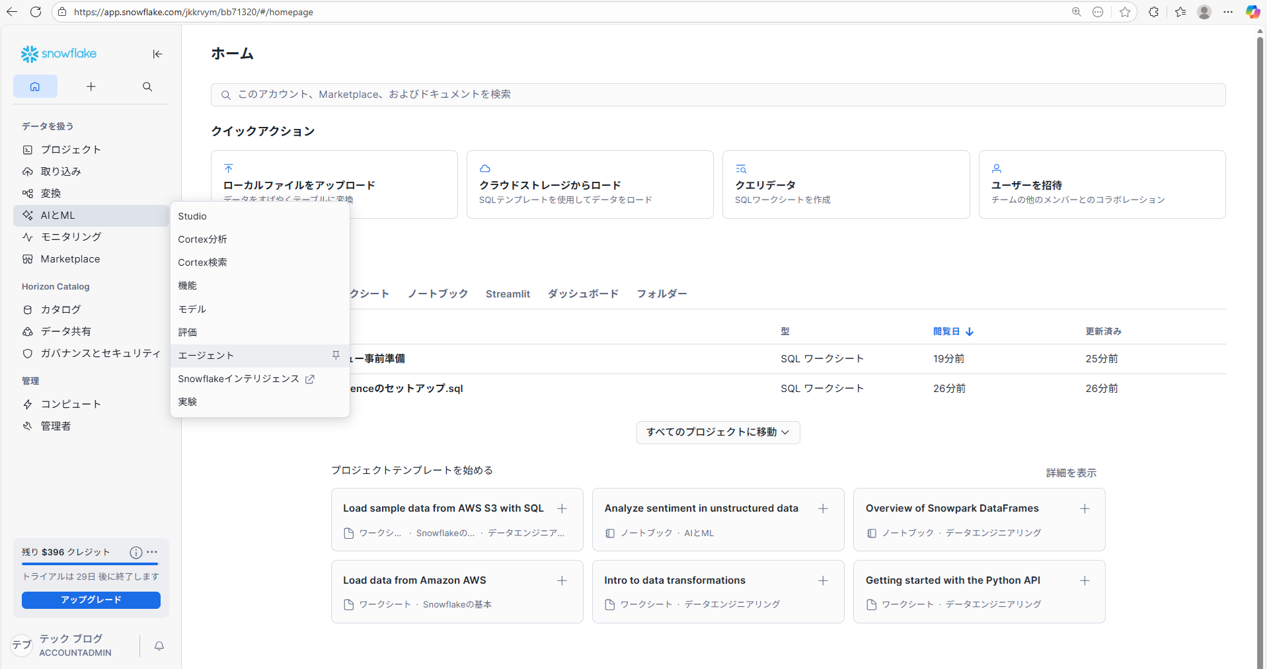Open 管理者 in sidebar
This screenshot has width=1267, height=669.
pyautogui.click(x=91, y=426)
